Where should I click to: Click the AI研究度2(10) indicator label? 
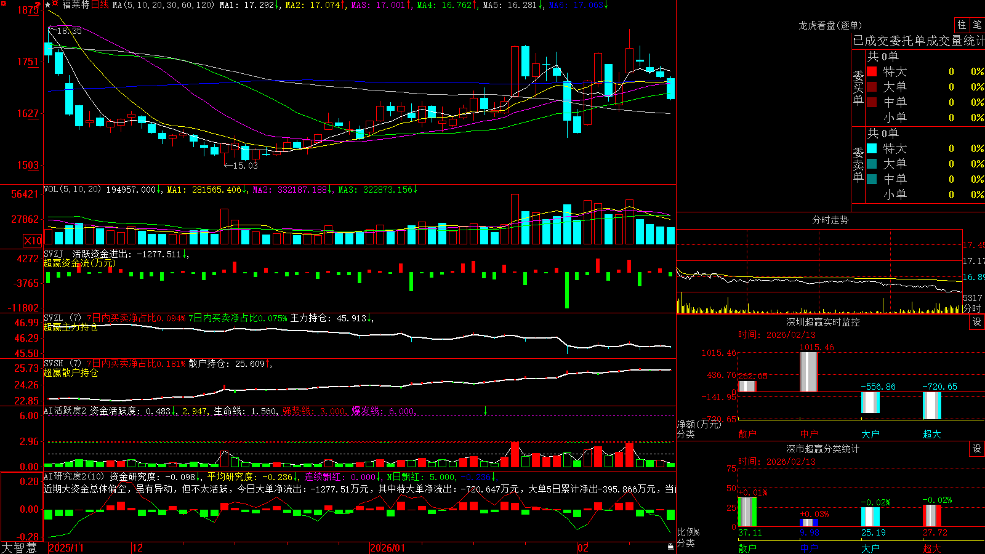pos(74,476)
